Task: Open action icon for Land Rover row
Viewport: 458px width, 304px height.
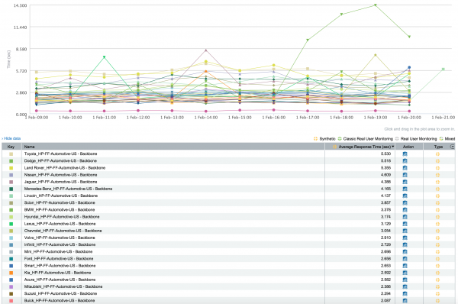Action: 405,168
